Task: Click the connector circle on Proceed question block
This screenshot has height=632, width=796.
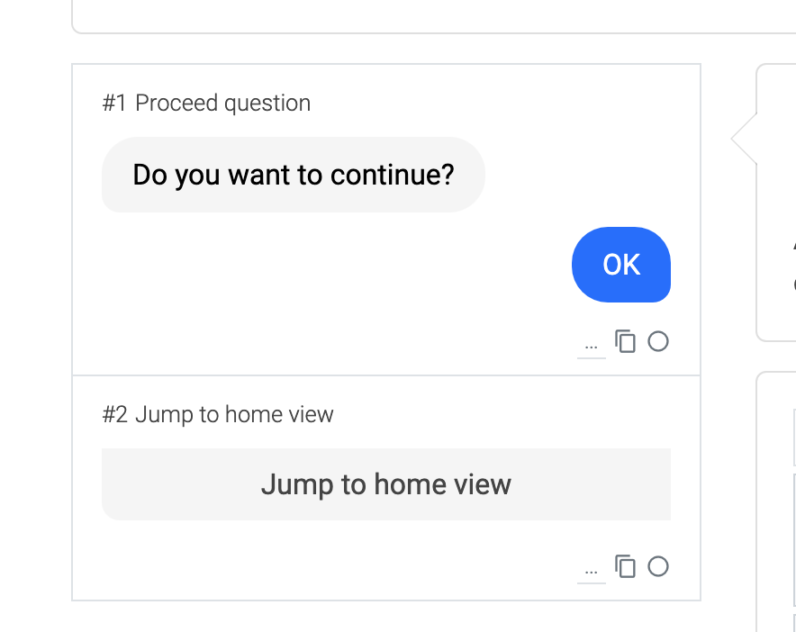Action: [x=658, y=341]
